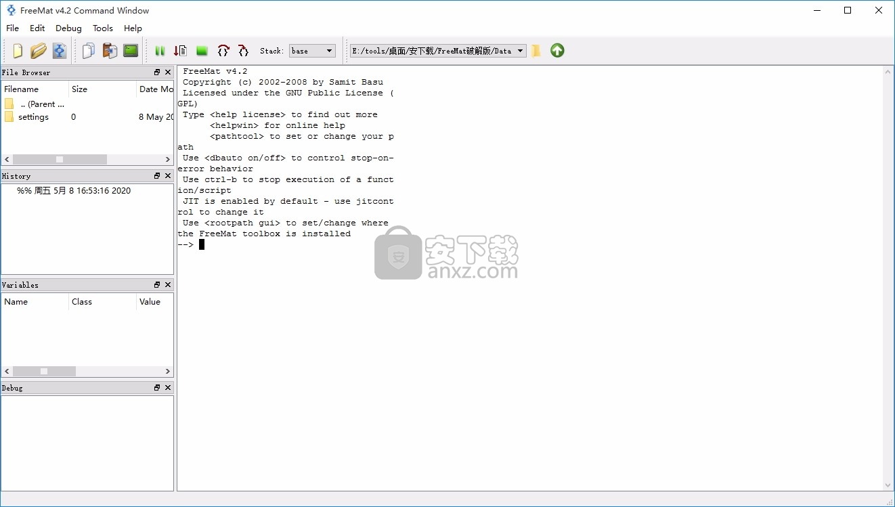Open the File menu
The width and height of the screenshot is (895, 507).
pos(13,28)
